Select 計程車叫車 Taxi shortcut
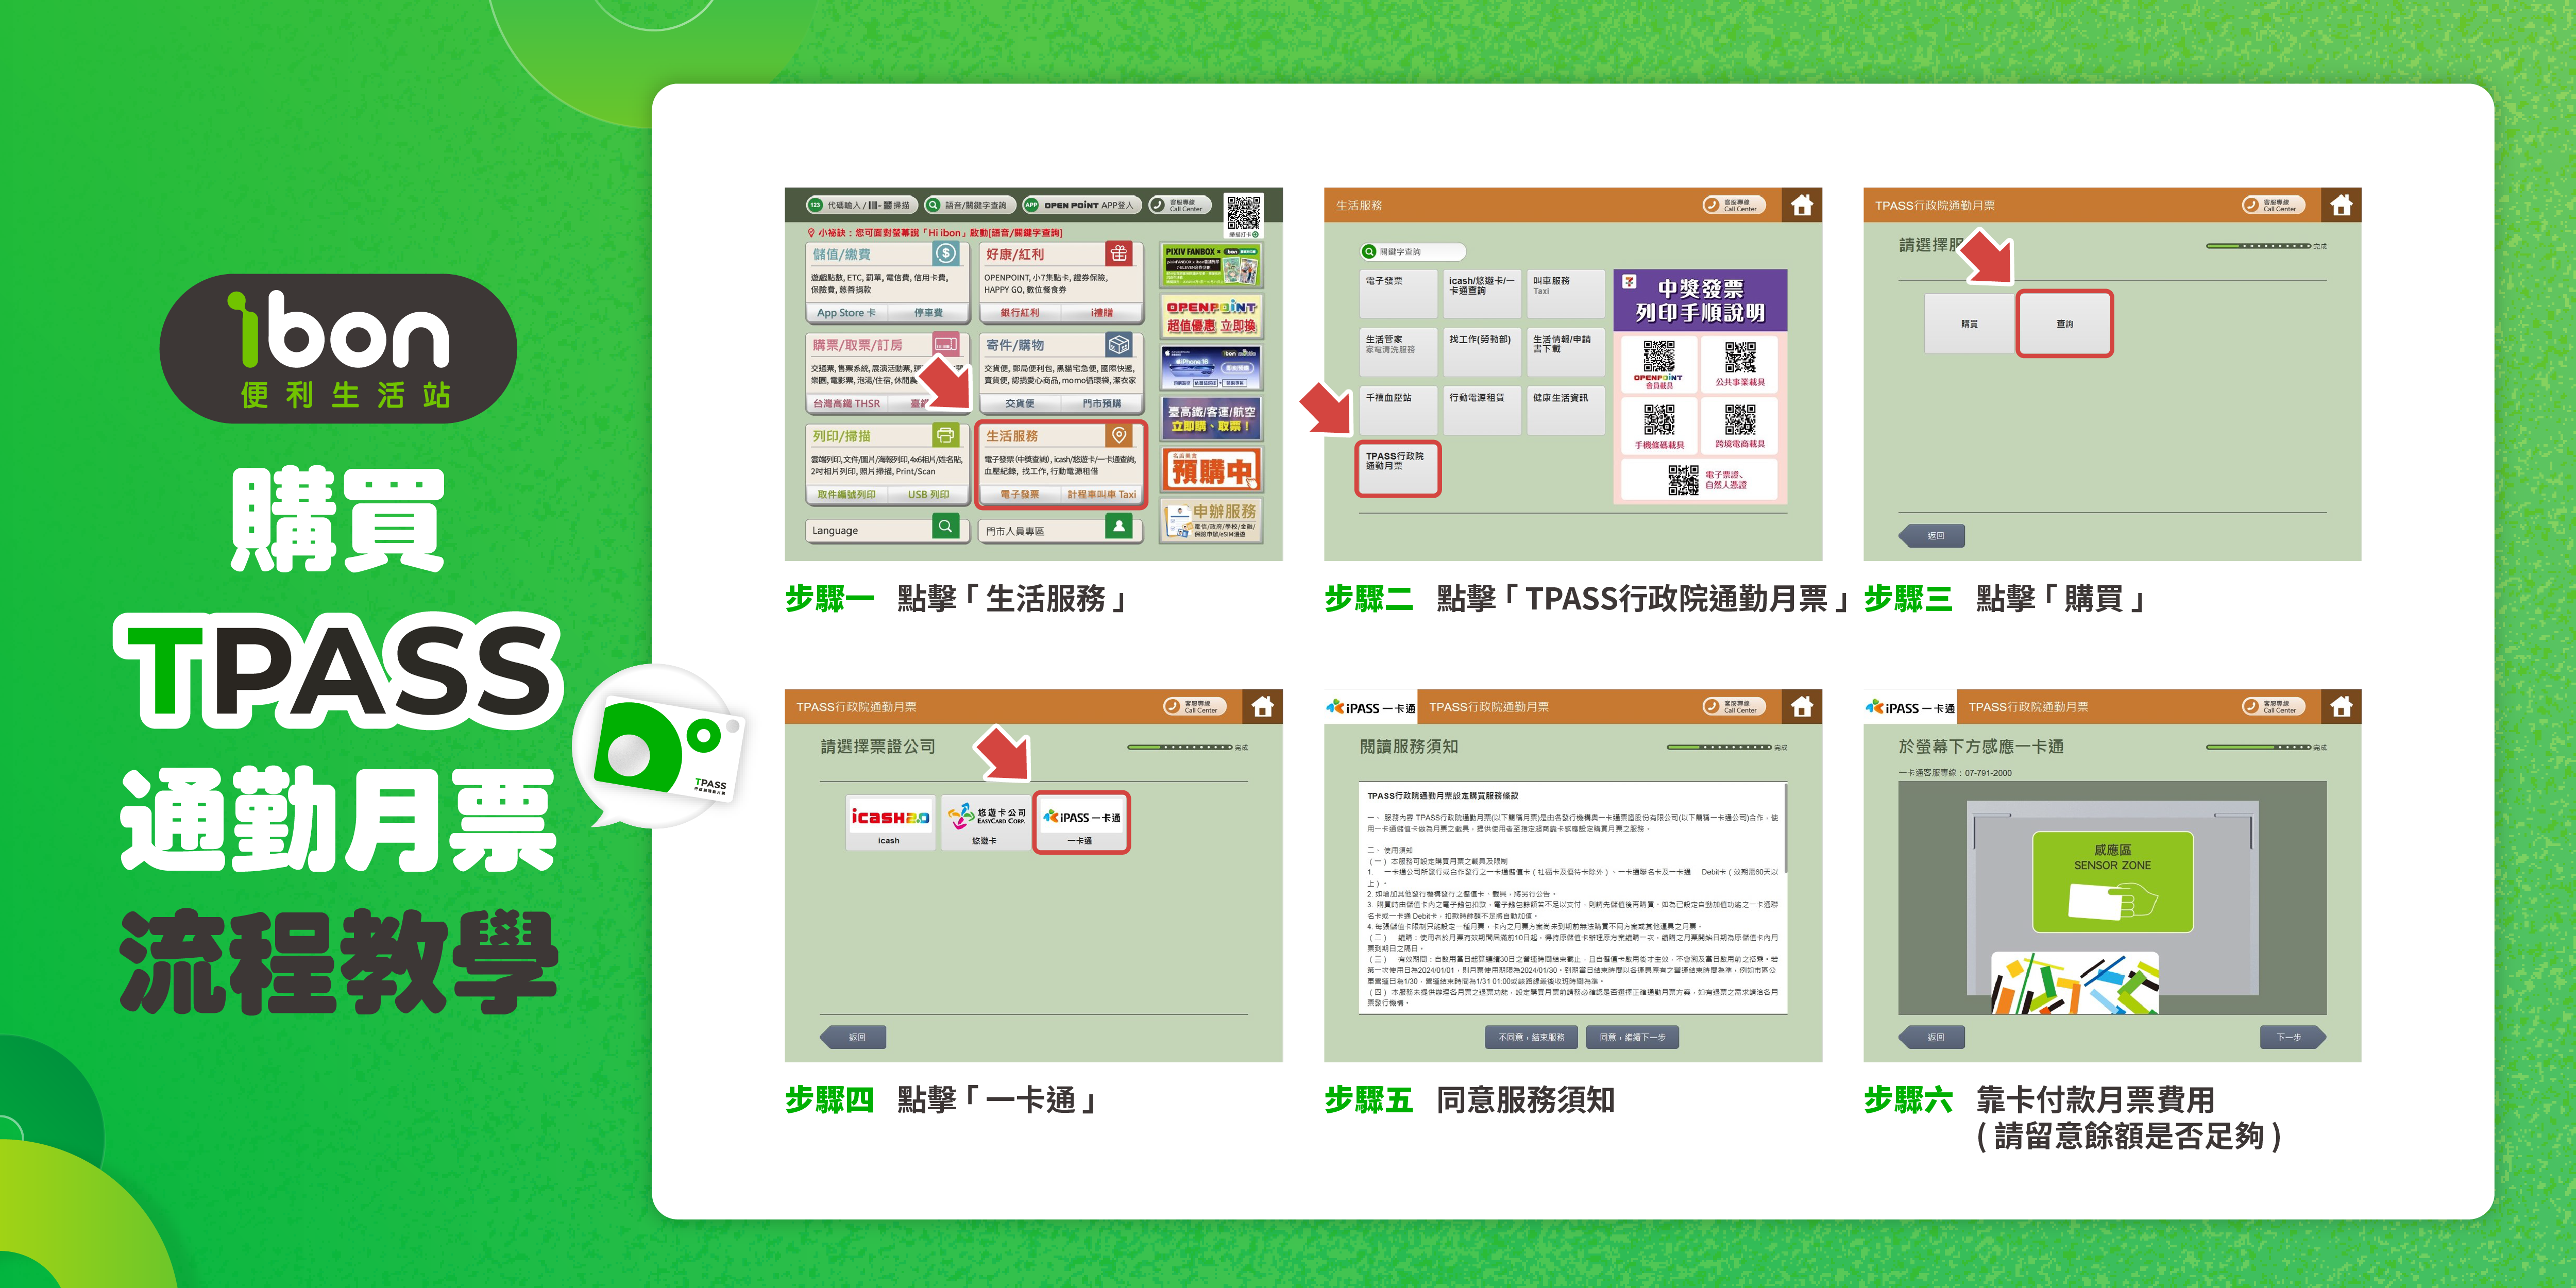The width and height of the screenshot is (2576, 1288). coord(1102,495)
